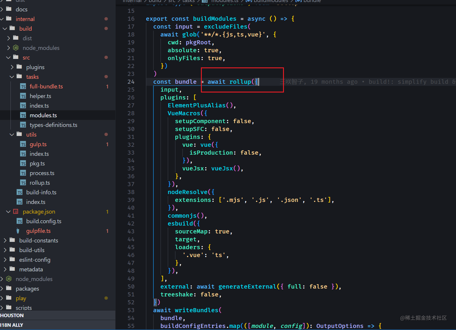Viewport: 456px width, 330px height.
Task: Open build.config.ts file
Action: tap(44, 221)
